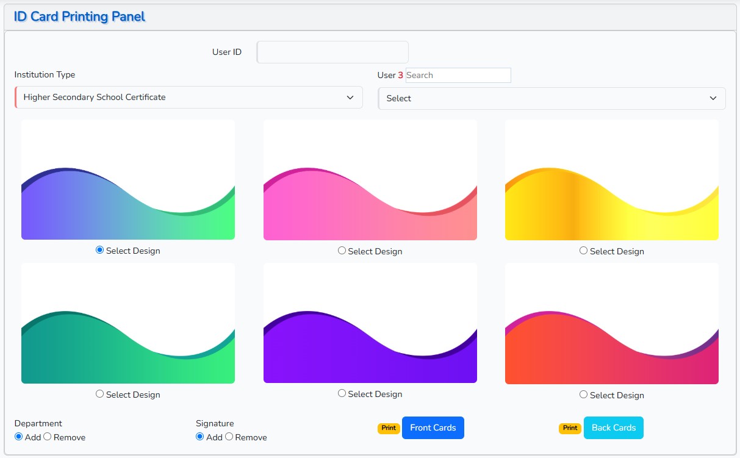This screenshot has width=740, height=458.
Task: Choose Select Design radio under pink card
Action: (x=342, y=251)
